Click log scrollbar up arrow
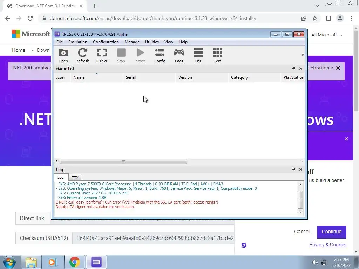The width and height of the screenshot is (359, 269). pyautogui.click(x=300, y=185)
